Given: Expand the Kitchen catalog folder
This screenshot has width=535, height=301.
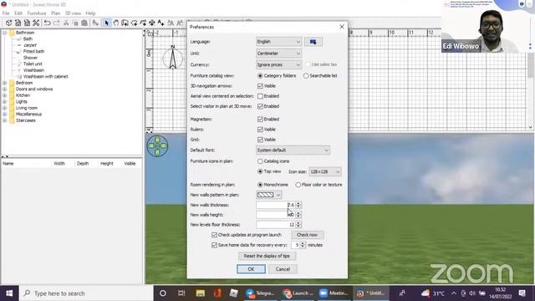Looking at the screenshot, I should click(x=5, y=95).
